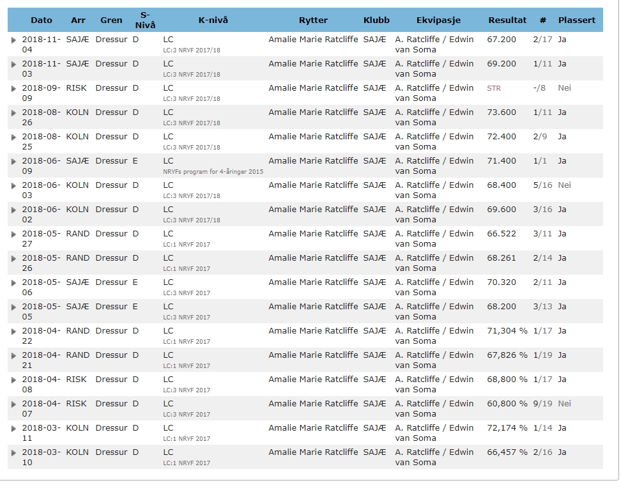Select the 67.200 result value

coord(502,40)
